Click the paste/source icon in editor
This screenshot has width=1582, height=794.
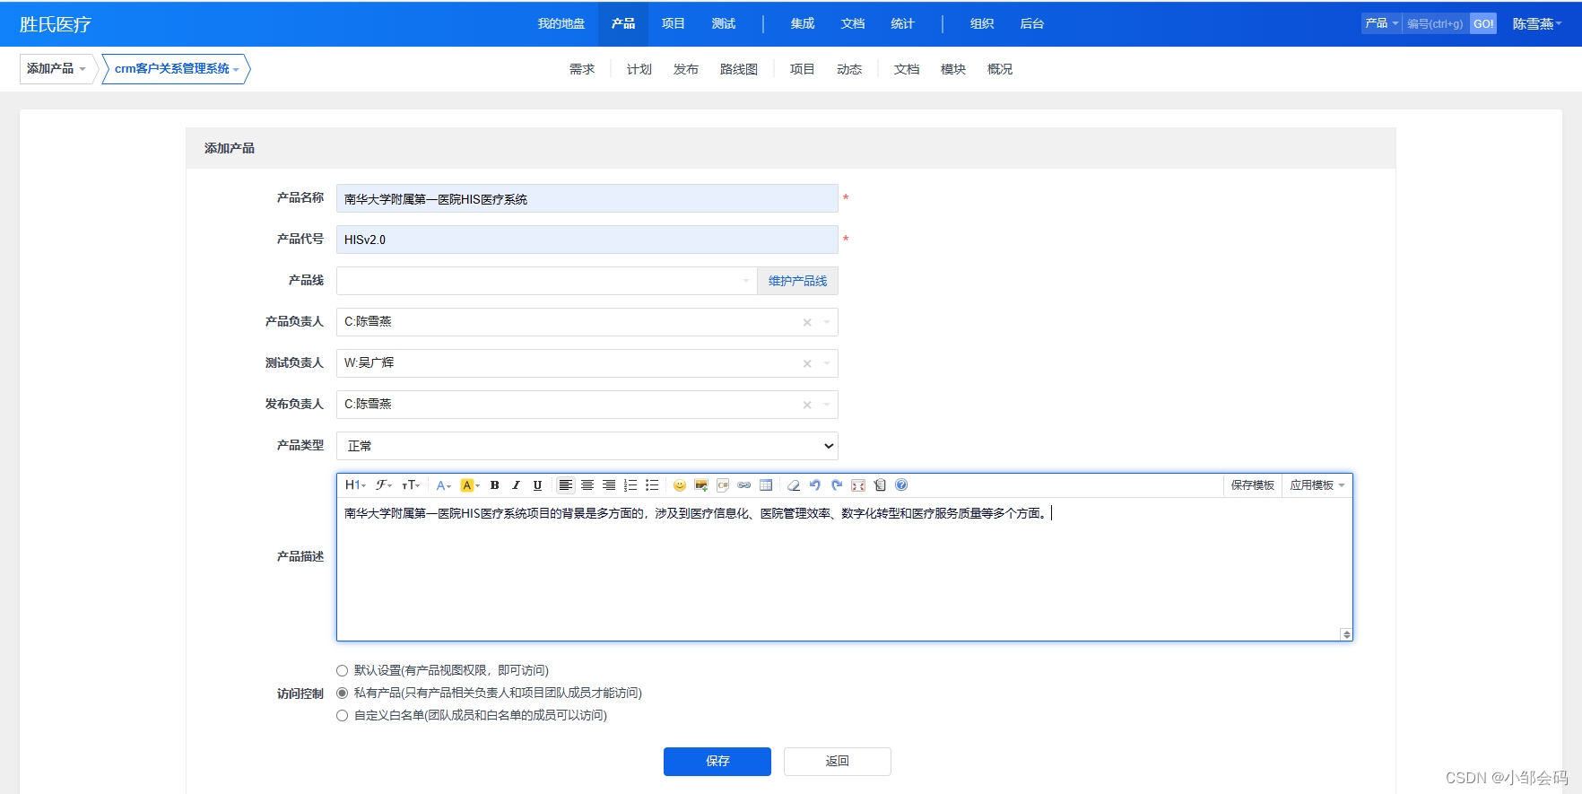[880, 485]
